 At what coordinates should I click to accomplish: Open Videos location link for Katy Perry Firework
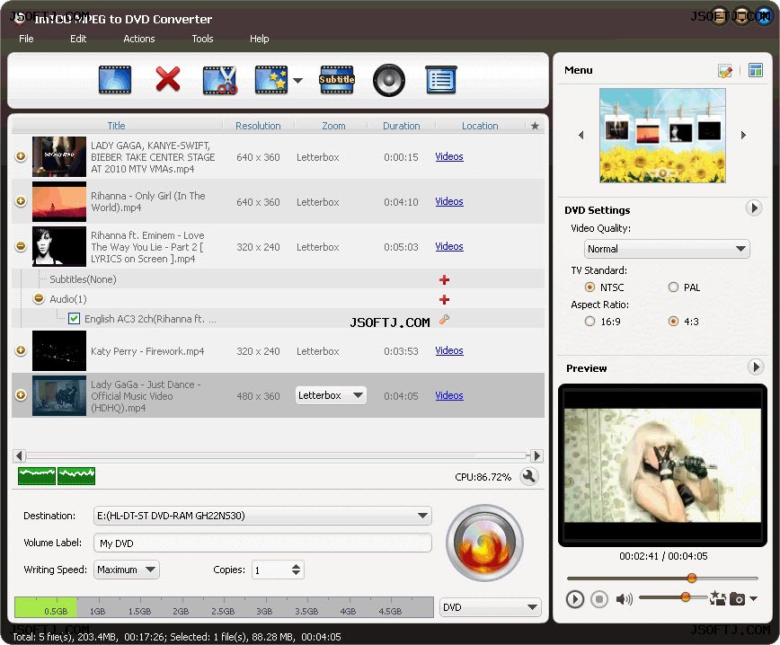coord(449,350)
